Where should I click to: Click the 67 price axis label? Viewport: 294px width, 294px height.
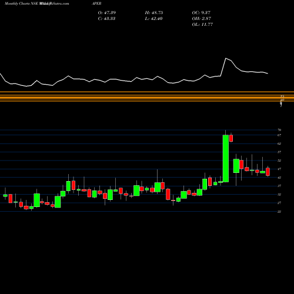pos(279,135)
